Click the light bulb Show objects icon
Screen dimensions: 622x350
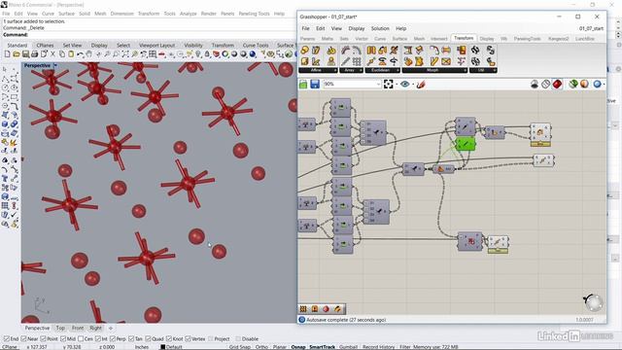(198, 54)
